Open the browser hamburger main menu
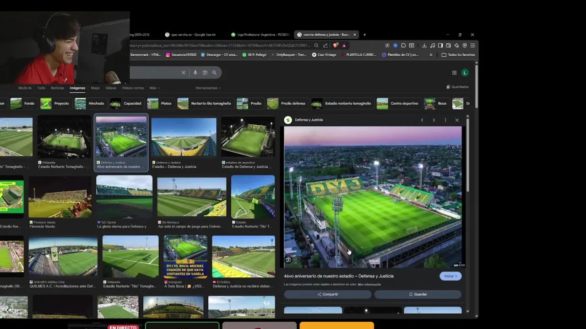The width and height of the screenshot is (586, 329). click(x=473, y=45)
